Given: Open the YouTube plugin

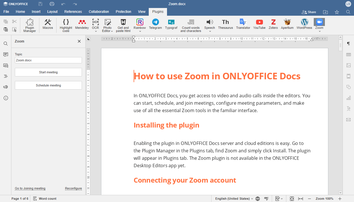Looking at the screenshot, I should tap(259, 24).
